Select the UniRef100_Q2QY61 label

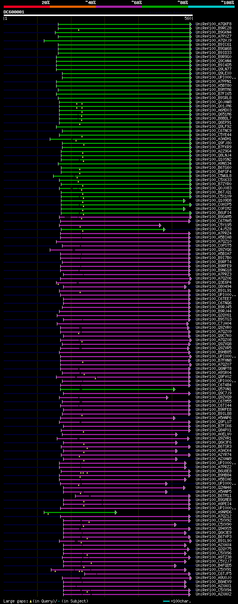pyautogui.click(x=213, y=315)
